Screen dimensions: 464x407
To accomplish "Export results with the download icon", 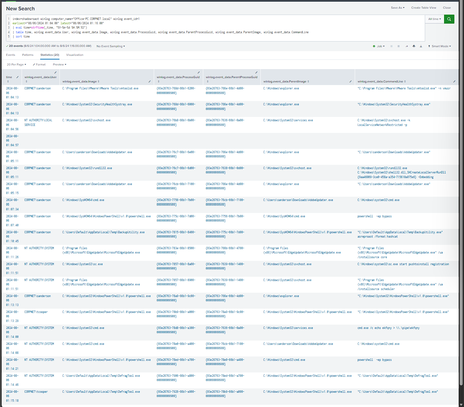I will 421,46.
